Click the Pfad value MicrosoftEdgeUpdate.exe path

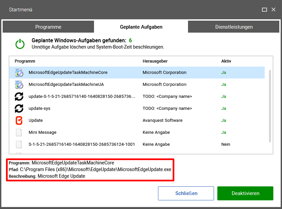coord(95,169)
